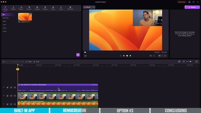Viewport: 201px width, 113px height.
Task: Select the All library category
Action: pos(8,15)
